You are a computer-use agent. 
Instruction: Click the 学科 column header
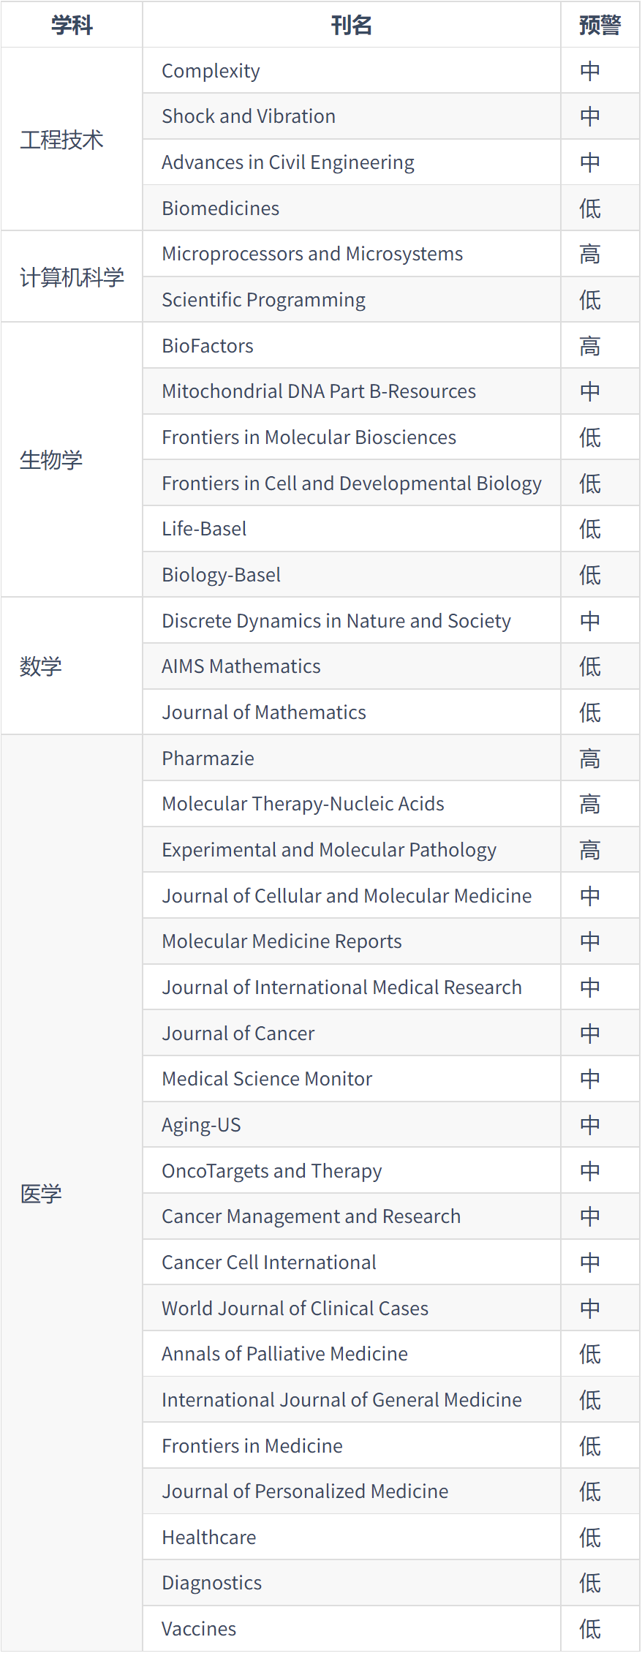(72, 26)
